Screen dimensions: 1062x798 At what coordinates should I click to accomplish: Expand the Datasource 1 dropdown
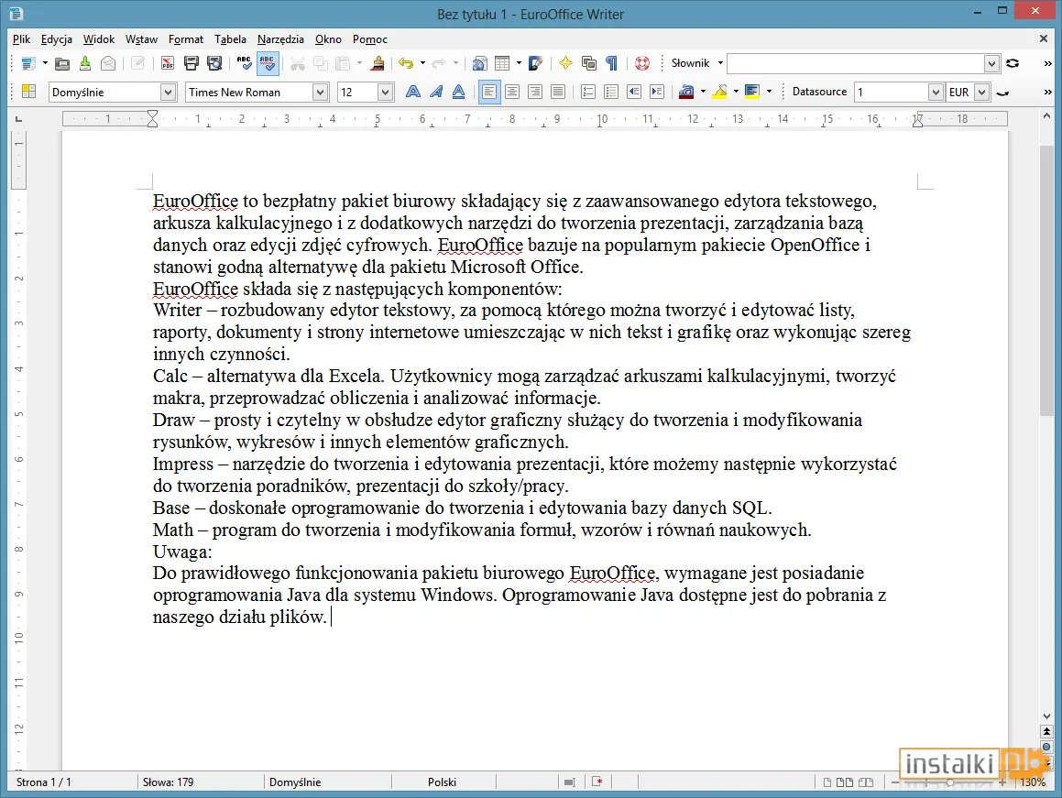936,93
